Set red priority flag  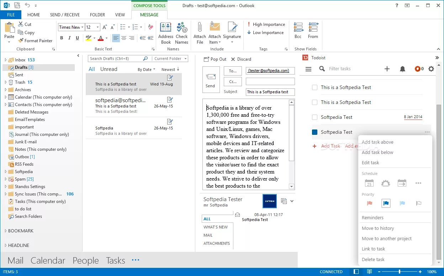click(x=370, y=203)
